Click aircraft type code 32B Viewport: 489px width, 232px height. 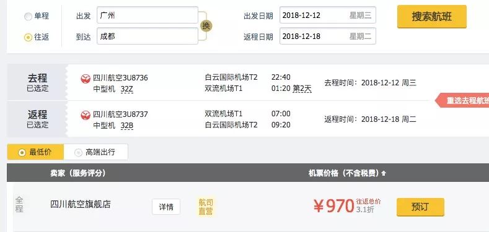tap(127, 126)
